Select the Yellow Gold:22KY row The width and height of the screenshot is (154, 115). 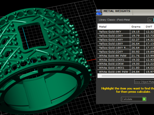click(x=126, y=52)
